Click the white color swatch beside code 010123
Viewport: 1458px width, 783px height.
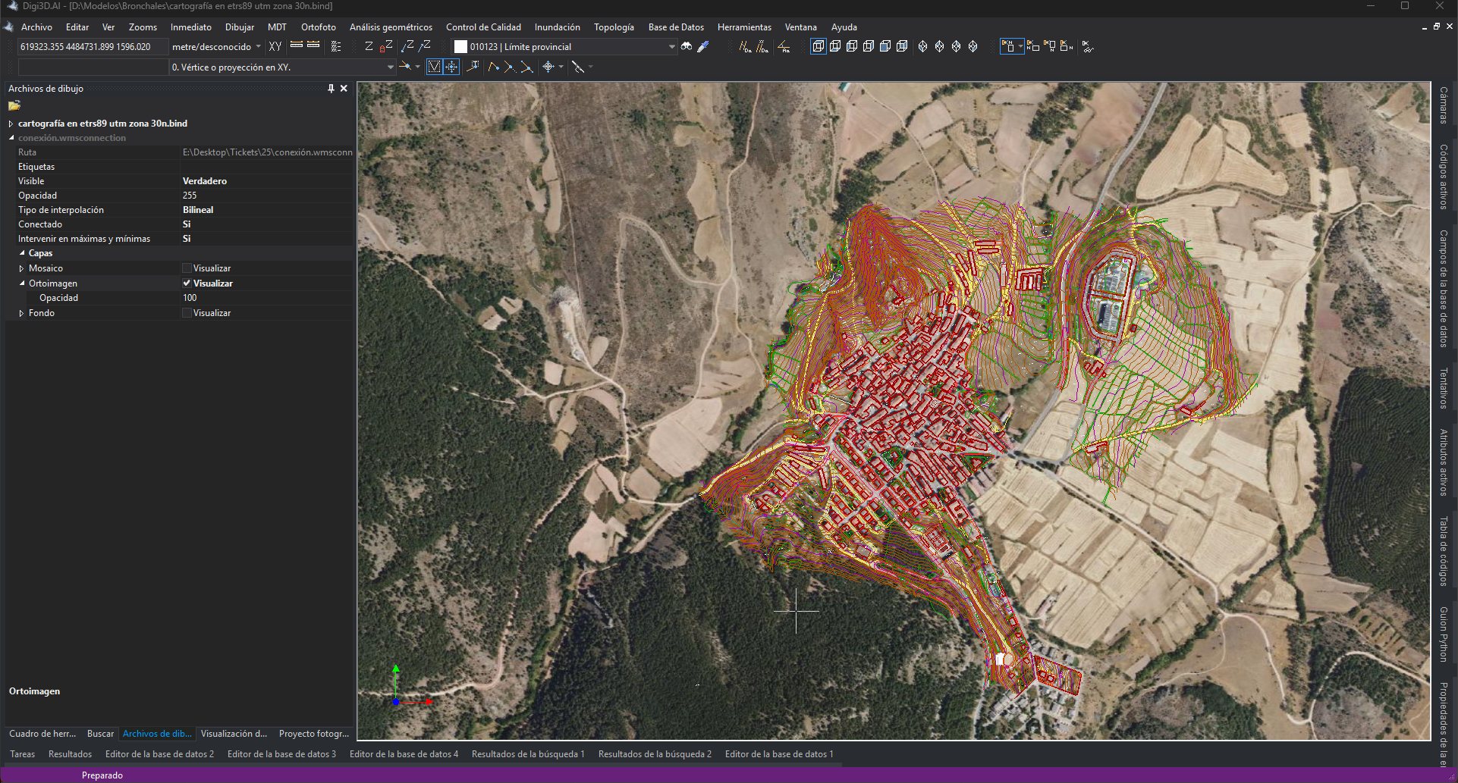(x=460, y=46)
